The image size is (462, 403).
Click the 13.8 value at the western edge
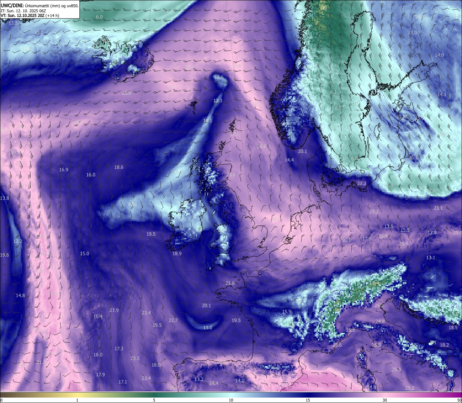tap(5, 198)
